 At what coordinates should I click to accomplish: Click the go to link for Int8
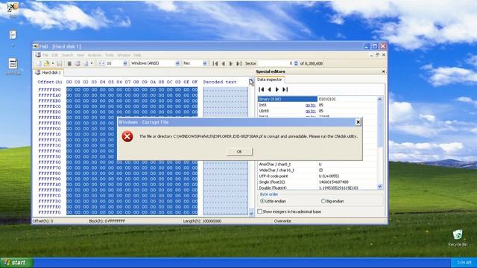pyautogui.click(x=311, y=105)
